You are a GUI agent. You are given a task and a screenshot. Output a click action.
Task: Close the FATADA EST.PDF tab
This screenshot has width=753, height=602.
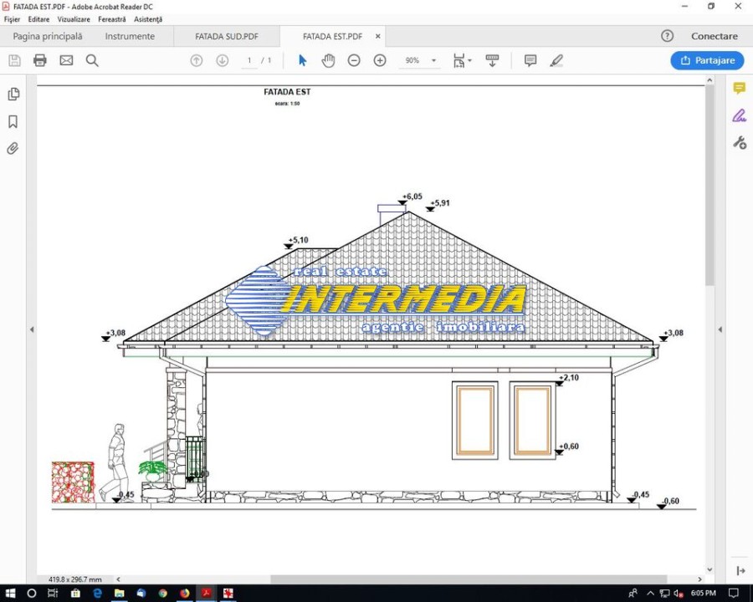[378, 37]
